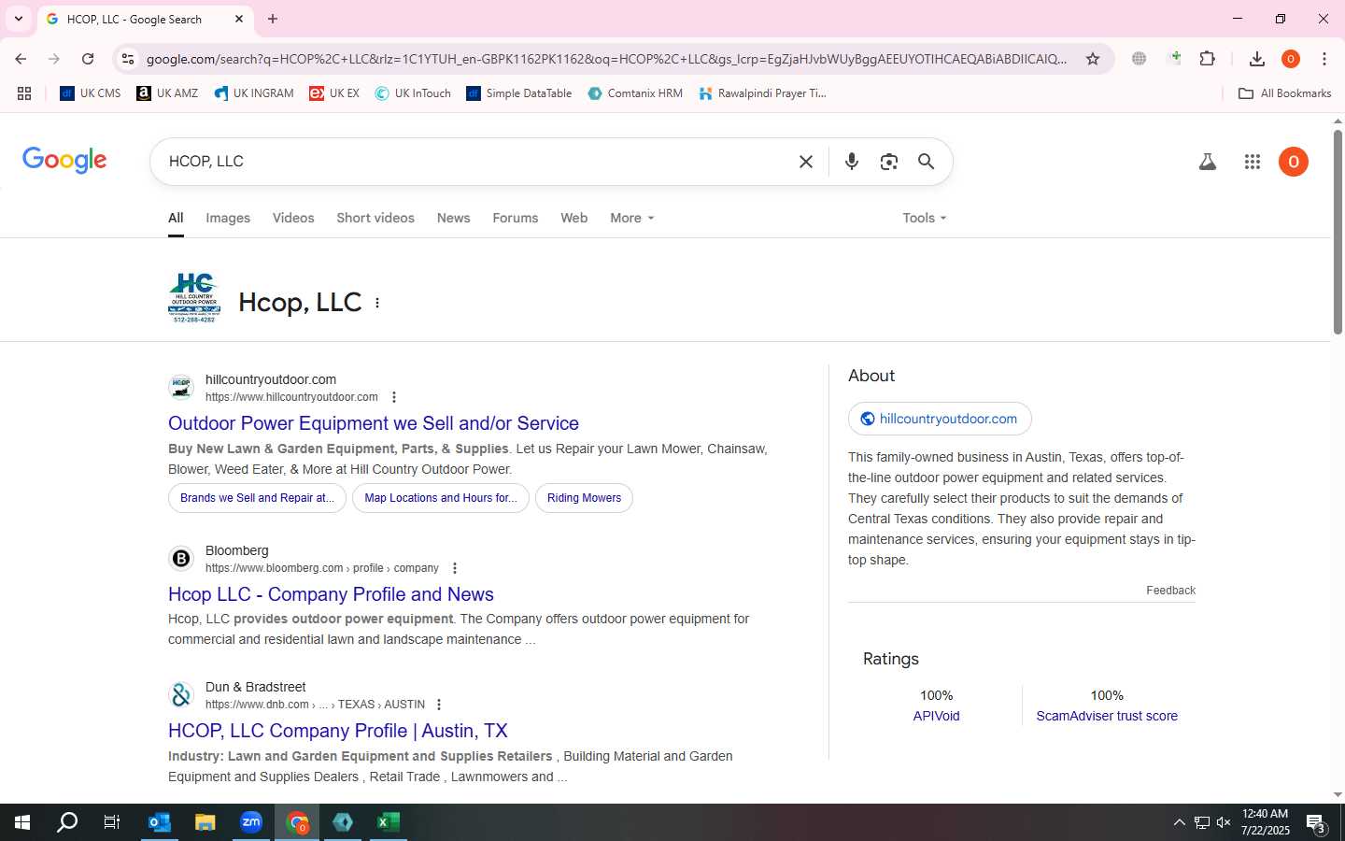Switch to the Images tab
1345x841 pixels.
[x=228, y=218]
